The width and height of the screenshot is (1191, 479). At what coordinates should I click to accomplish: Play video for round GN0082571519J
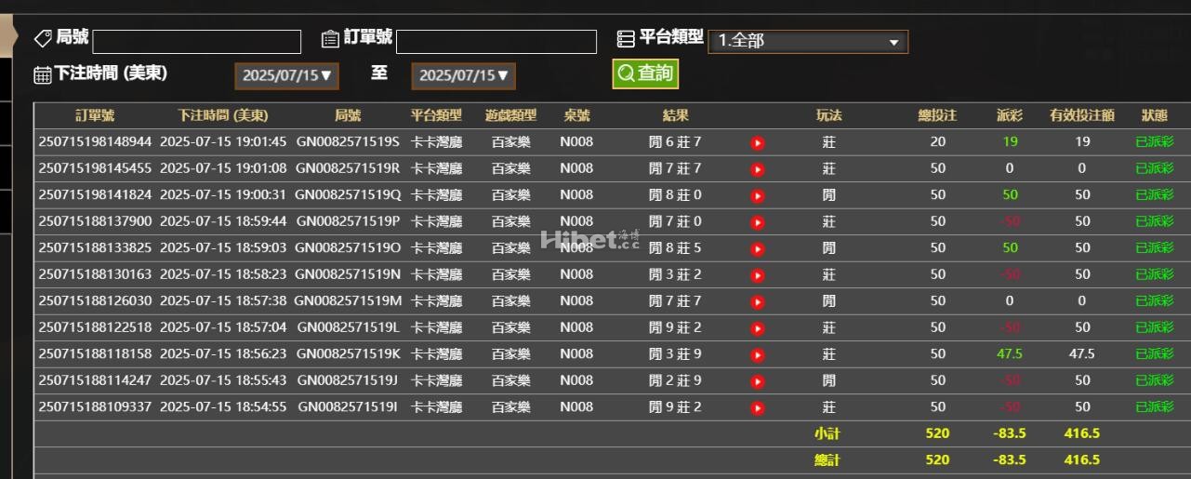(x=758, y=381)
